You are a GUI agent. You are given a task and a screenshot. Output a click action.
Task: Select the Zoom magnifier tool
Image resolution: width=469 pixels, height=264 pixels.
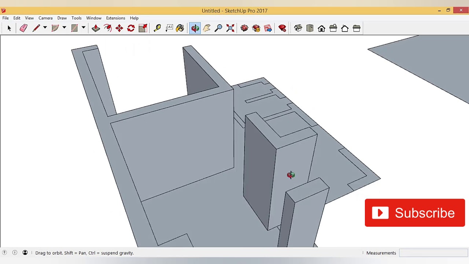pos(218,28)
